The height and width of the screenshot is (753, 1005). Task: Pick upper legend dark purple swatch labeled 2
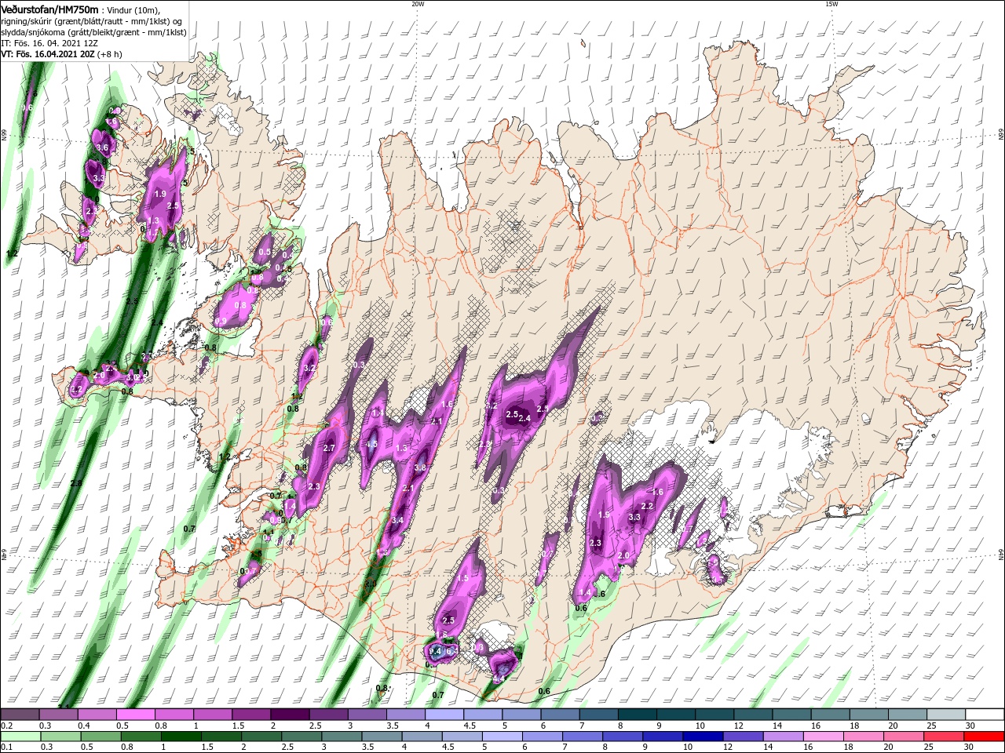pyautogui.click(x=289, y=715)
